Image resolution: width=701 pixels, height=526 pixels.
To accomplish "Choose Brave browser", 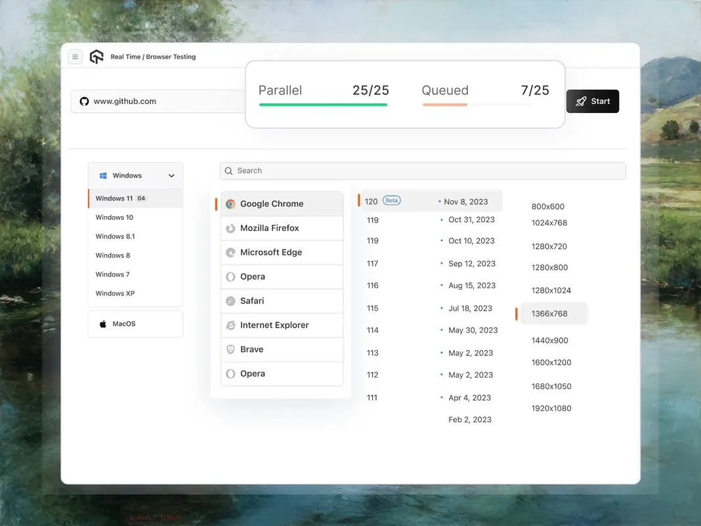I will point(282,349).
